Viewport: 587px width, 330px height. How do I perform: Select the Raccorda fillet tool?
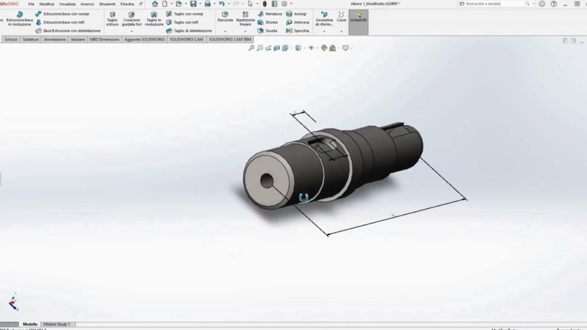pos(225,17)
